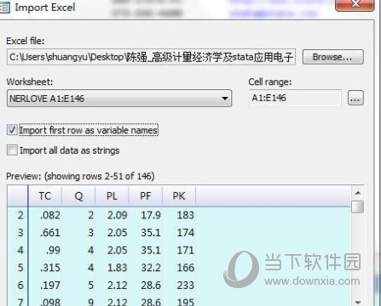Click row number 6 in preview
381x306 pixels.
[20, 285]
